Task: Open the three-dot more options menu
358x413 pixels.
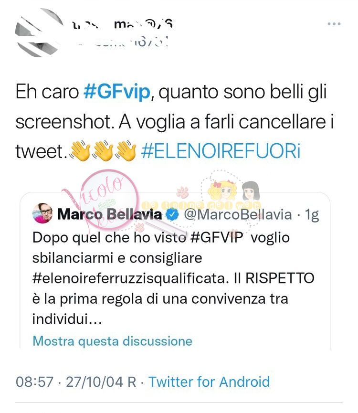Action: point(334,24)
